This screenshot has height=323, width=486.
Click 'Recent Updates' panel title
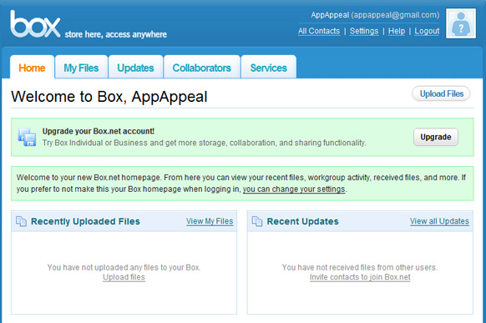pyautogui.click(x=303, y=221)
